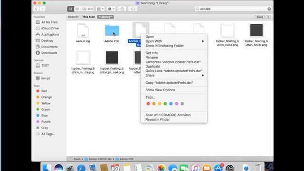Viewport: 304px width, 171px height.
Task: Open the Action gear menu
Action: 111,9
